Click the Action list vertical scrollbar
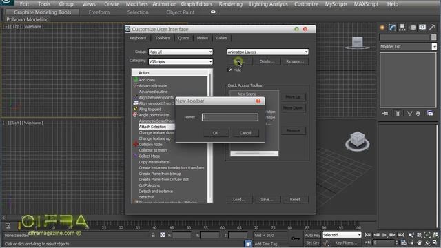This screenshot has height=248, width=441. tap(209, 136)
